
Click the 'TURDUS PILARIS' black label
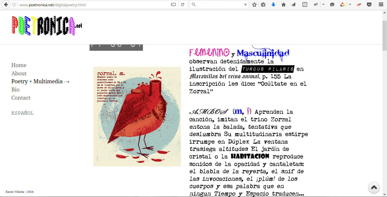(268, 69)
